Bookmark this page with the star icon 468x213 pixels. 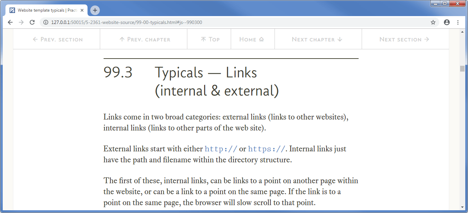[433, 22]
